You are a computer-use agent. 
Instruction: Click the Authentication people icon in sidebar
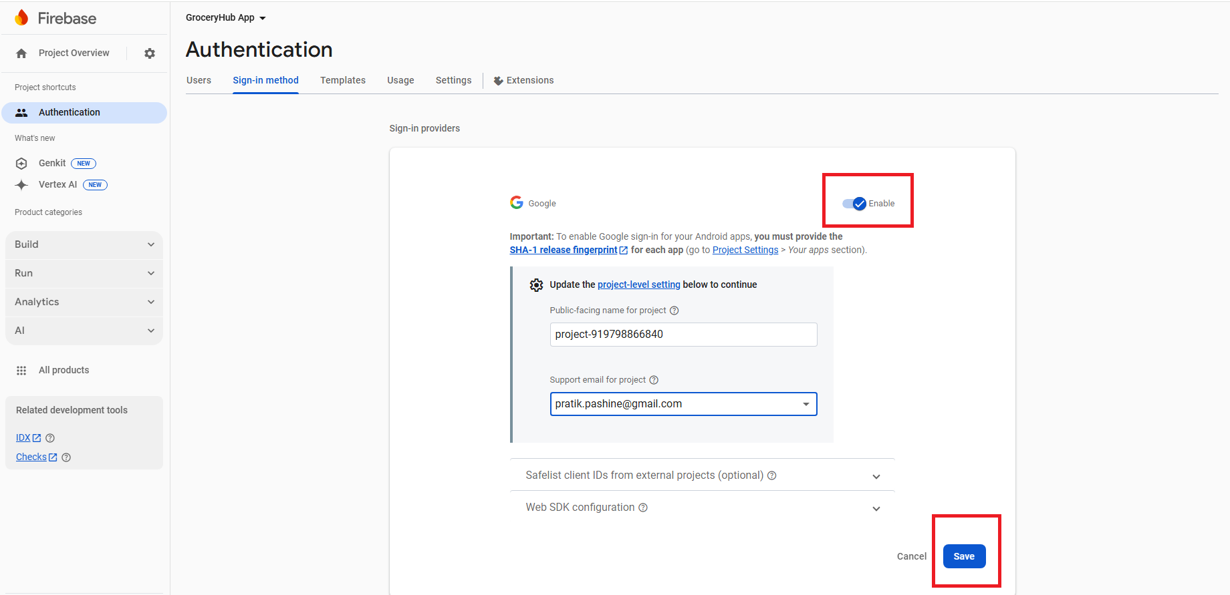pos(21,113)
